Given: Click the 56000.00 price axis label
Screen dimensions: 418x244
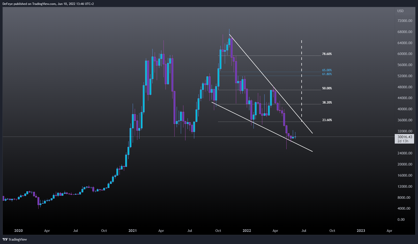Looking at the screenshot, I should [x=405, y=65].
